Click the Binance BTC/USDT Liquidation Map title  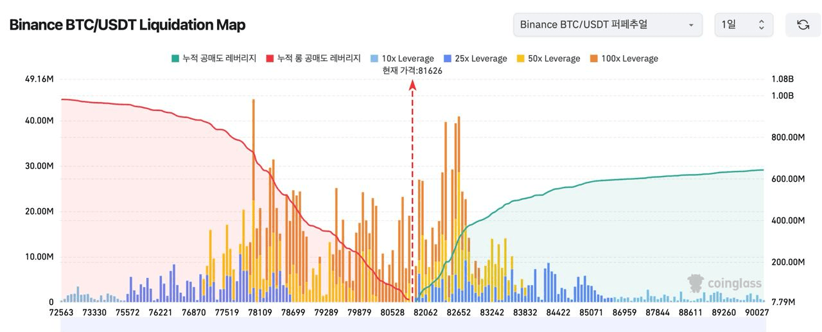pos(127,25)
